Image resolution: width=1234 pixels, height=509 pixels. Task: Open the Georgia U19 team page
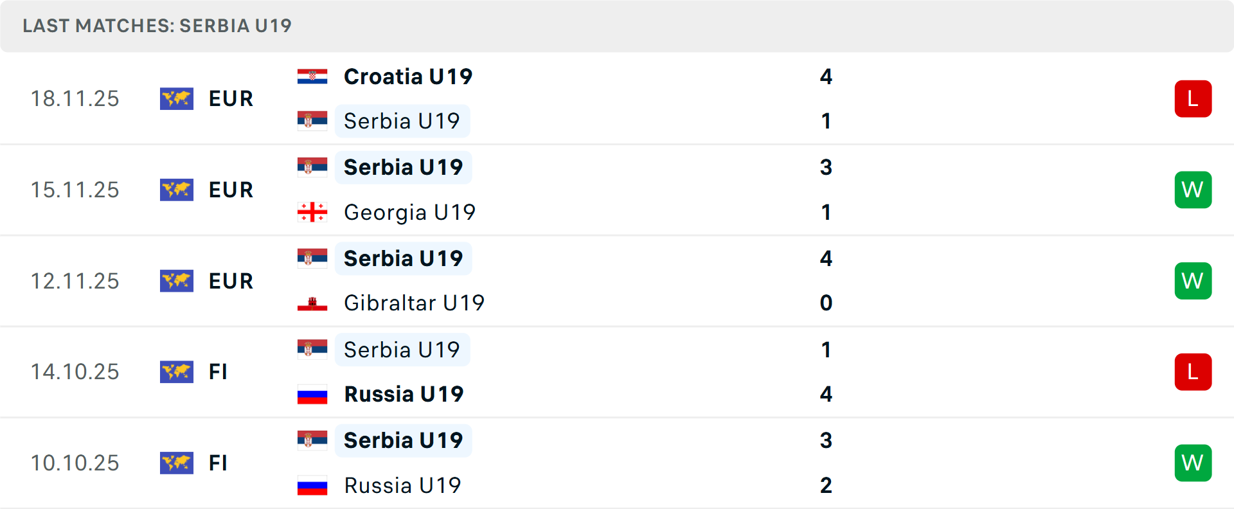pos(410,212)
